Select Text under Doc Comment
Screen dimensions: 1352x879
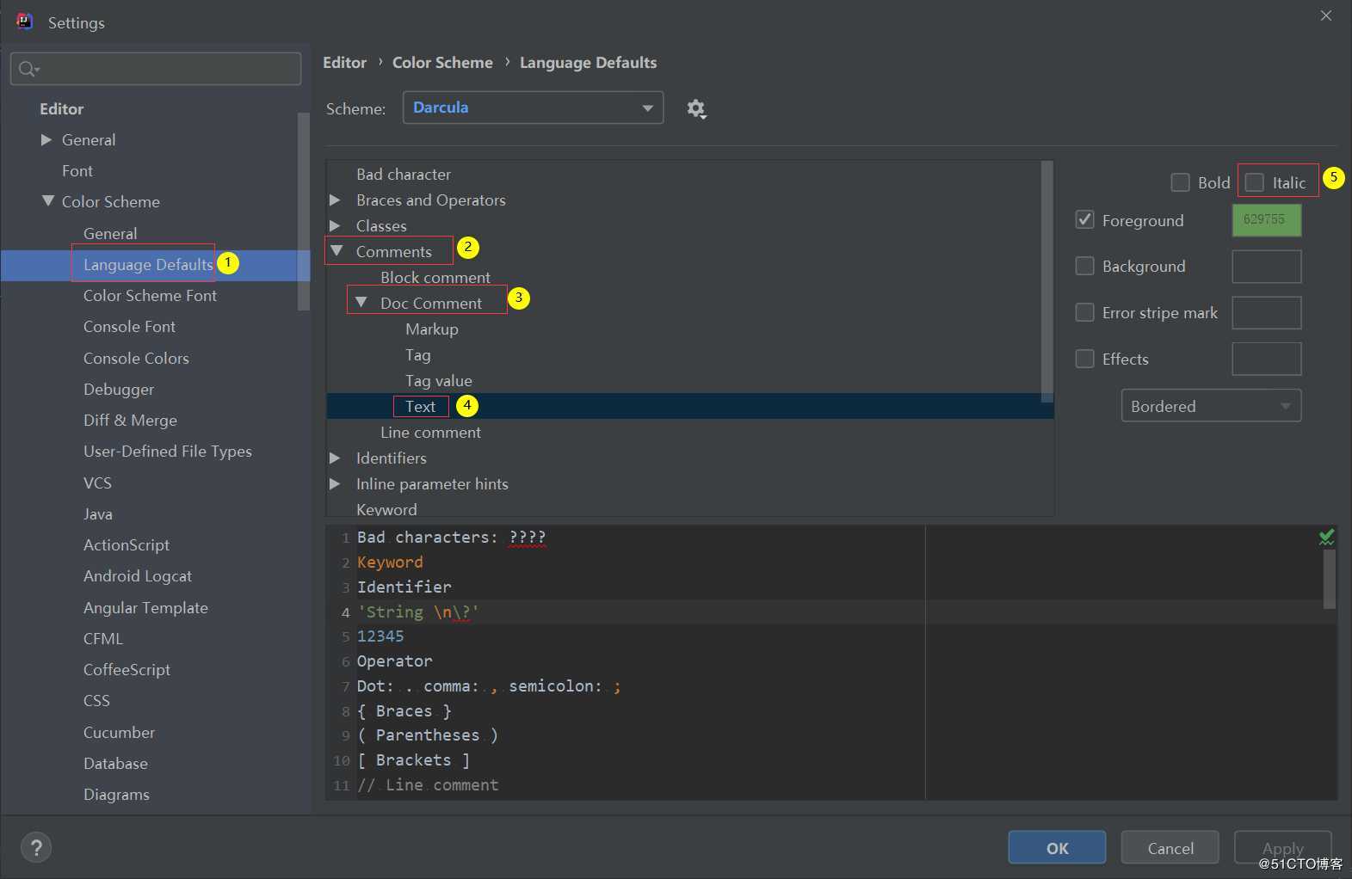tap(421, 406)
